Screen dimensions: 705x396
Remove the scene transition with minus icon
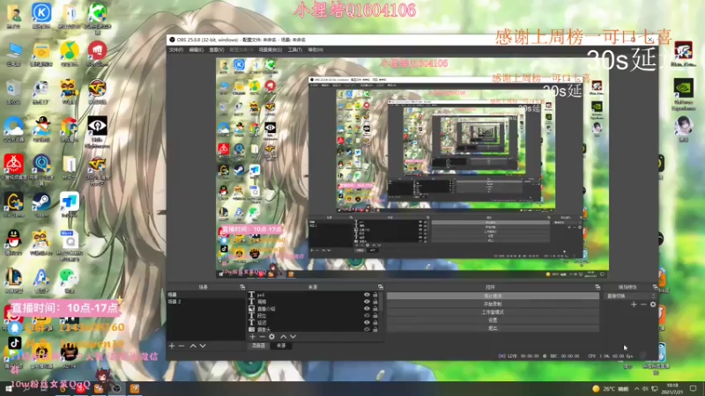click(x=643, y=304)
